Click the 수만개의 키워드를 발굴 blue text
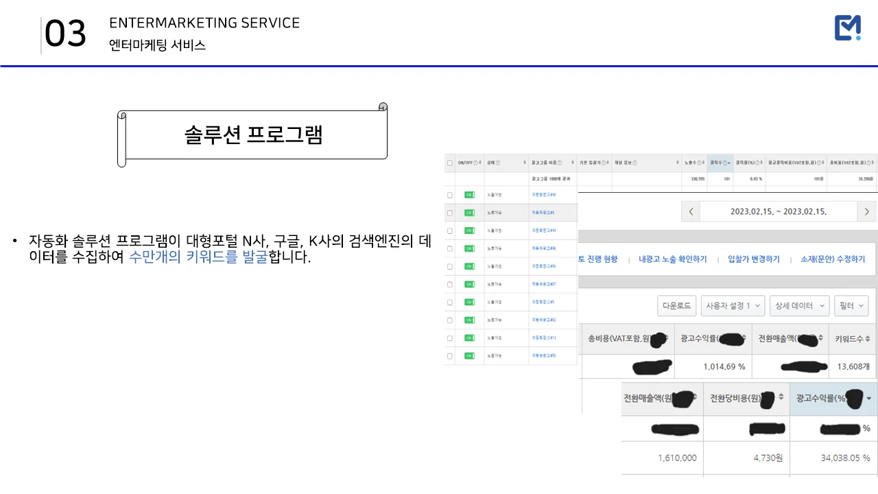The image size is (878, 494). coord(198,258)
